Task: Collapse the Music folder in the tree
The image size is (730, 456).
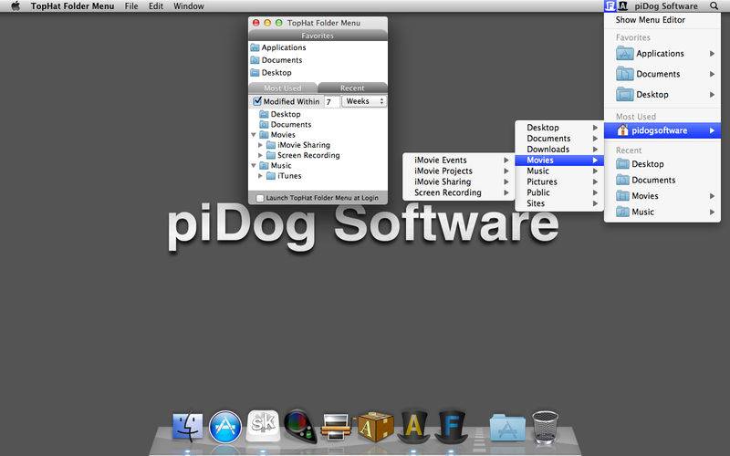Action: (x=254, y=166)
